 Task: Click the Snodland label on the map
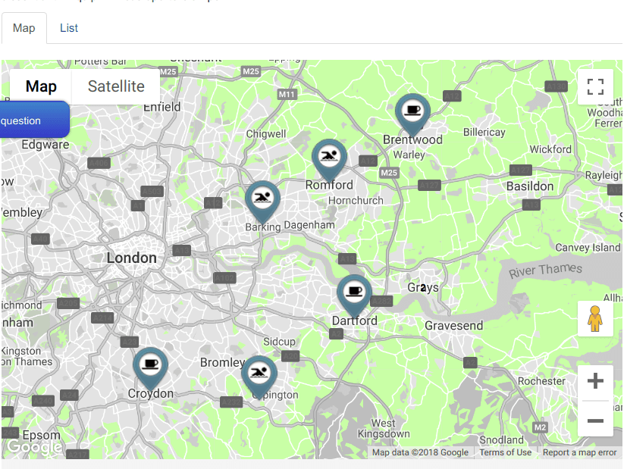pyautogui.click(x=501, y=440)
